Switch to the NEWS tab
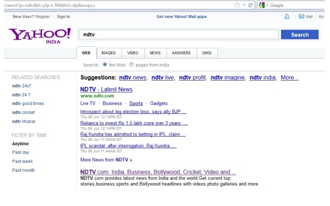 pos(155,53)
